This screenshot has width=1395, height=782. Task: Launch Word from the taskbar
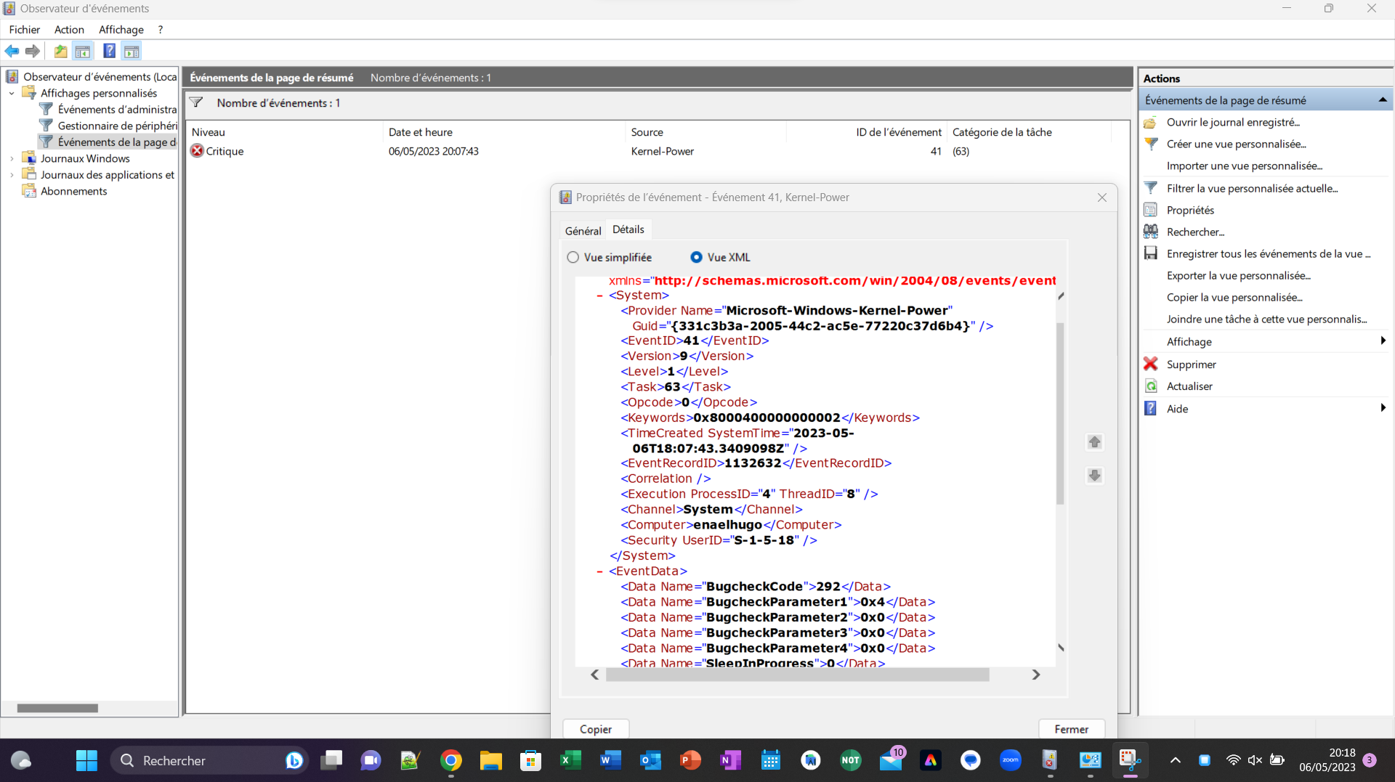[610, 760]
